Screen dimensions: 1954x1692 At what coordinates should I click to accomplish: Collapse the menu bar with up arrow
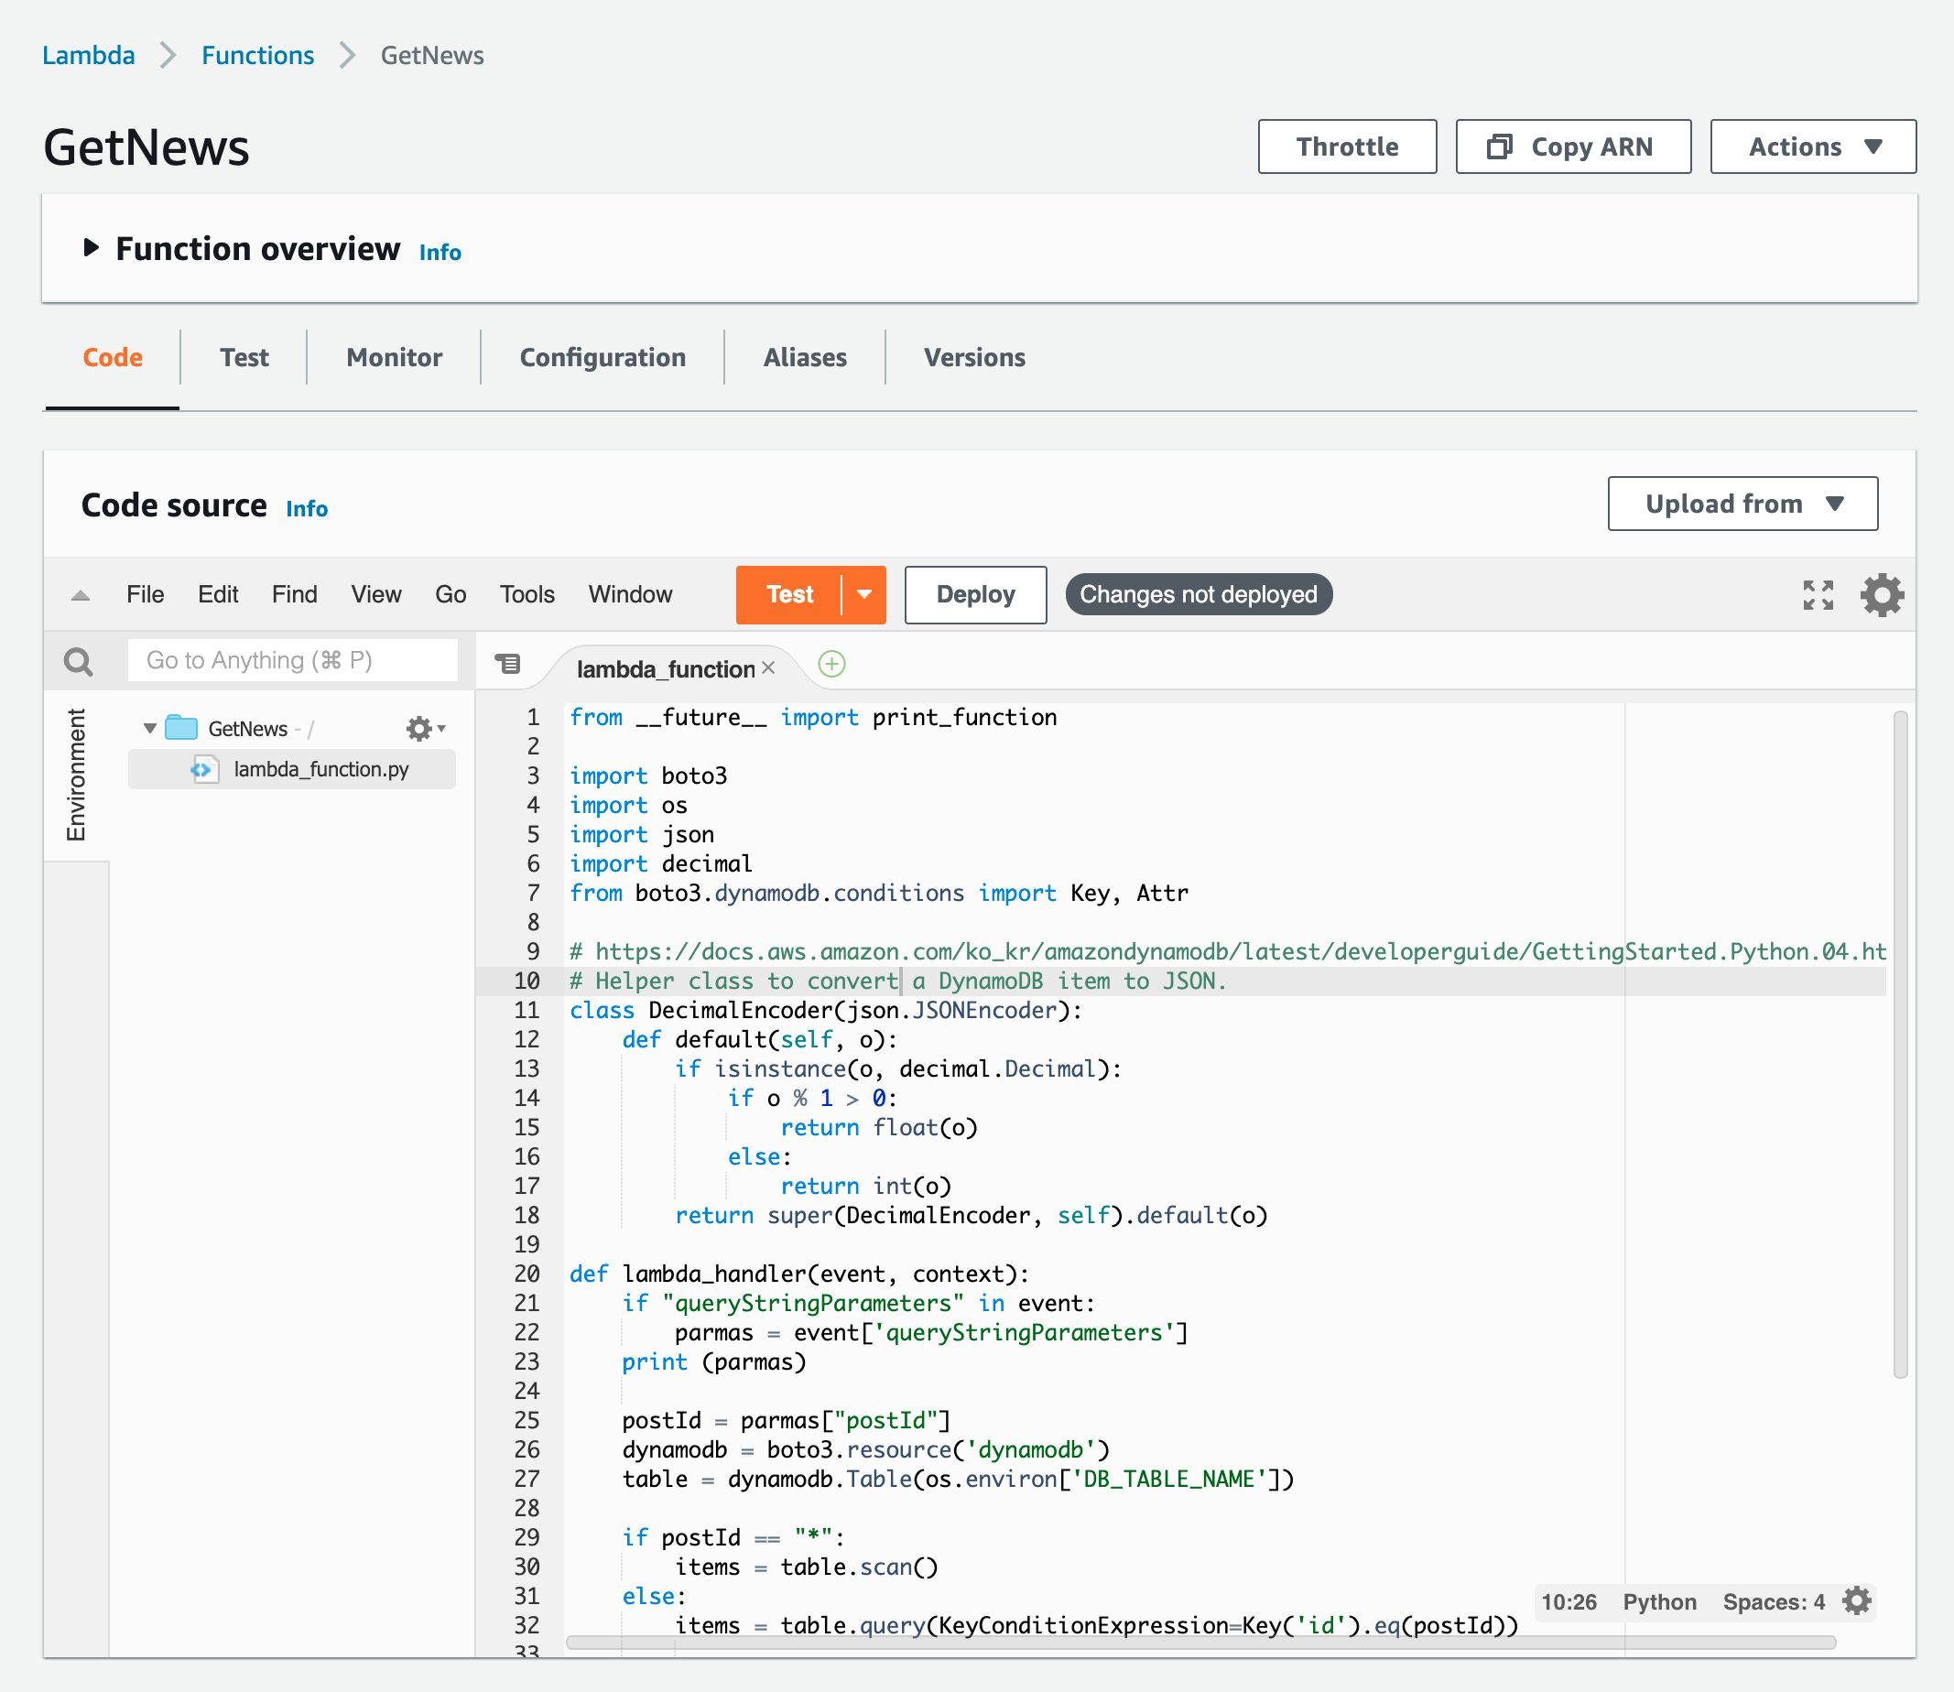[81, 595]
